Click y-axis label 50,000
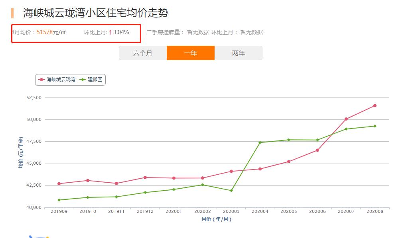414x238 pixels. point(34,119)
